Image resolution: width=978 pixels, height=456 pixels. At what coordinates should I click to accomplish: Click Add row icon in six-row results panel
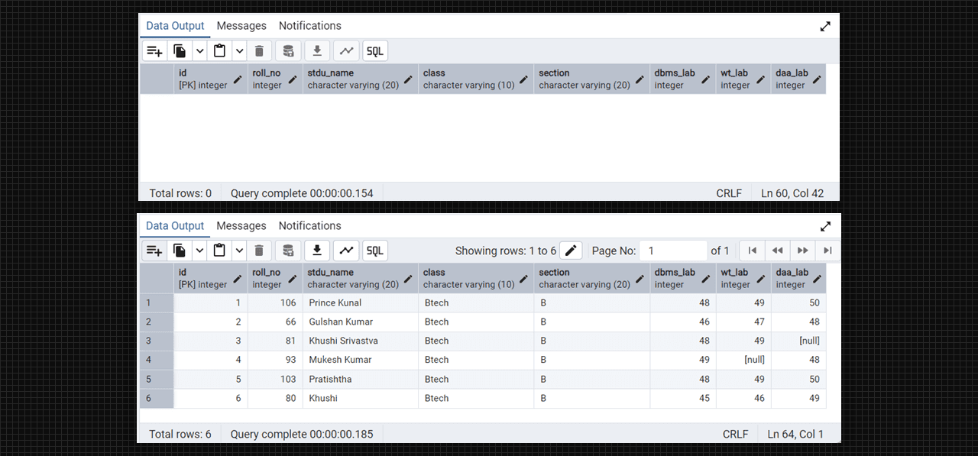154,251
